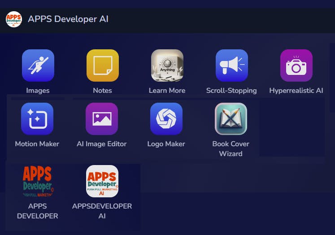335x235 pixels.
Task: Click the AI Image Editor text label
Action: (x=102, y=144)
